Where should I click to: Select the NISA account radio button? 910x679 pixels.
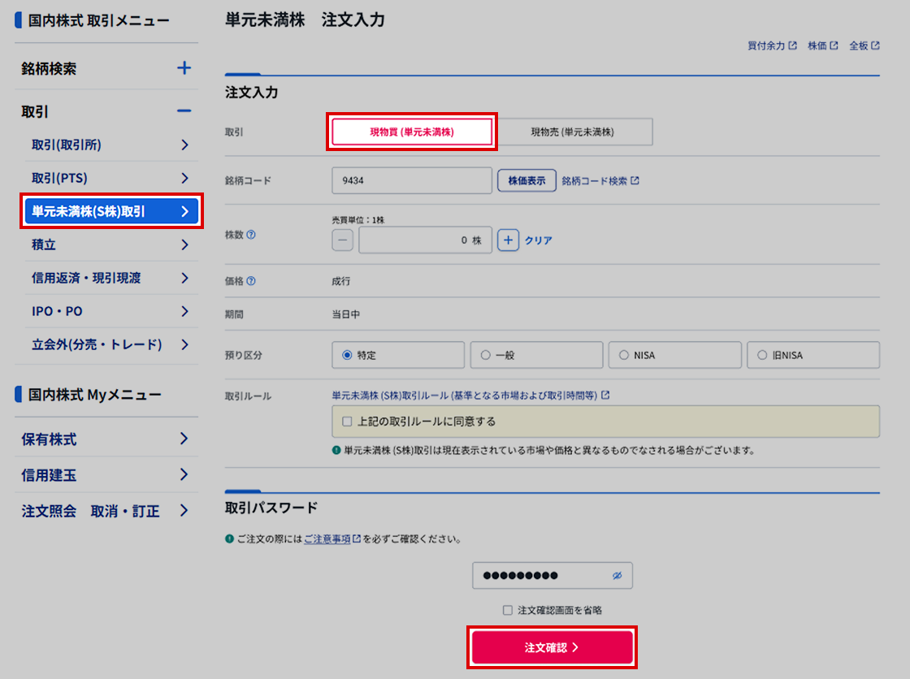624,355
